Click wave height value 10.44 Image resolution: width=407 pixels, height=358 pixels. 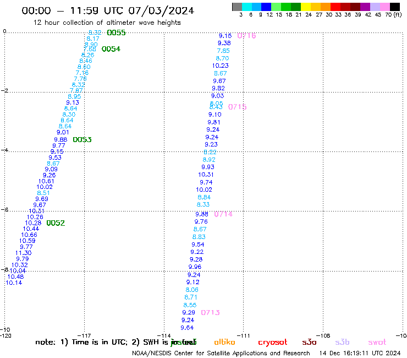pos(31,229)
